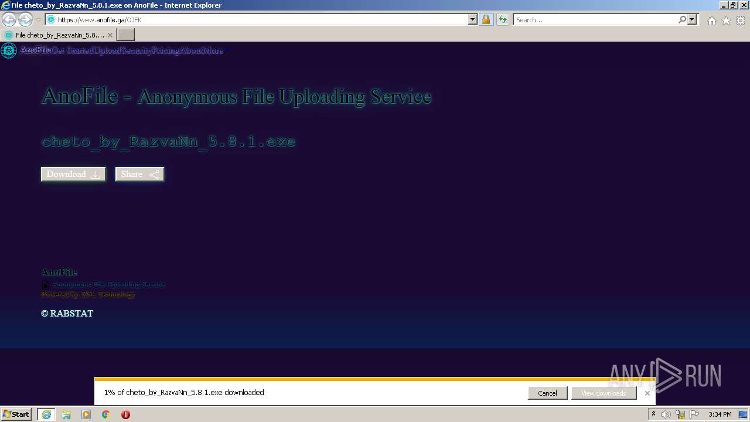
Task: Open the Action Center flag icon
Action: (x=694, y=414)
